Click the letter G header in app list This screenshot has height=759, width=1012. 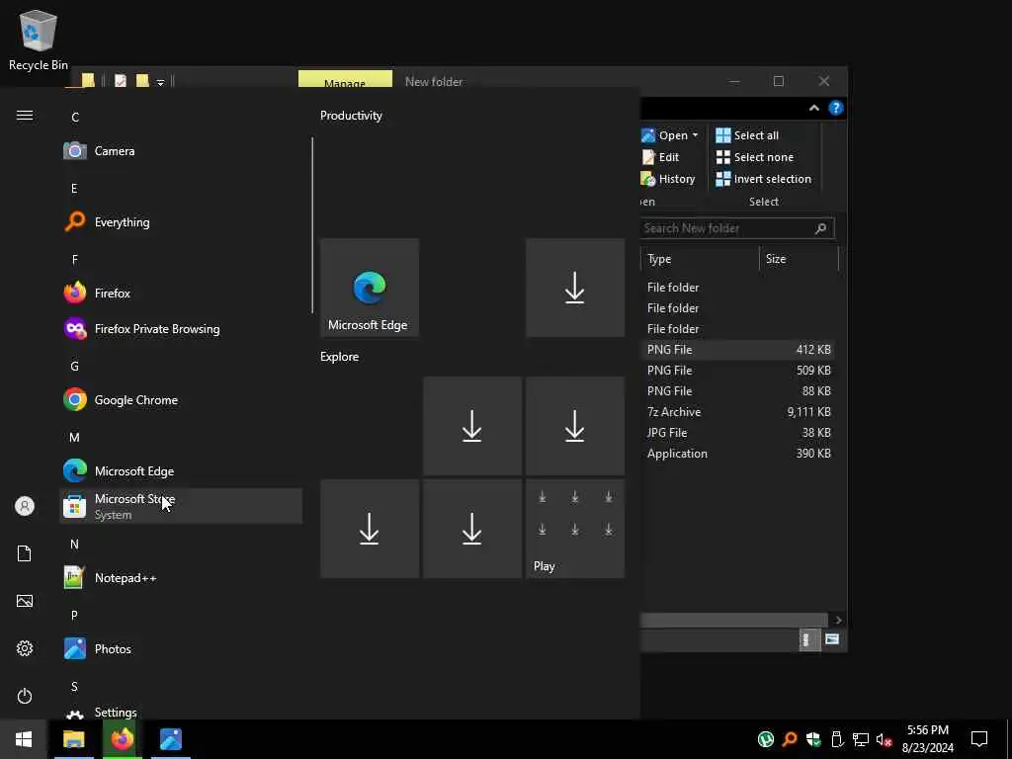(x=74, y=367)
